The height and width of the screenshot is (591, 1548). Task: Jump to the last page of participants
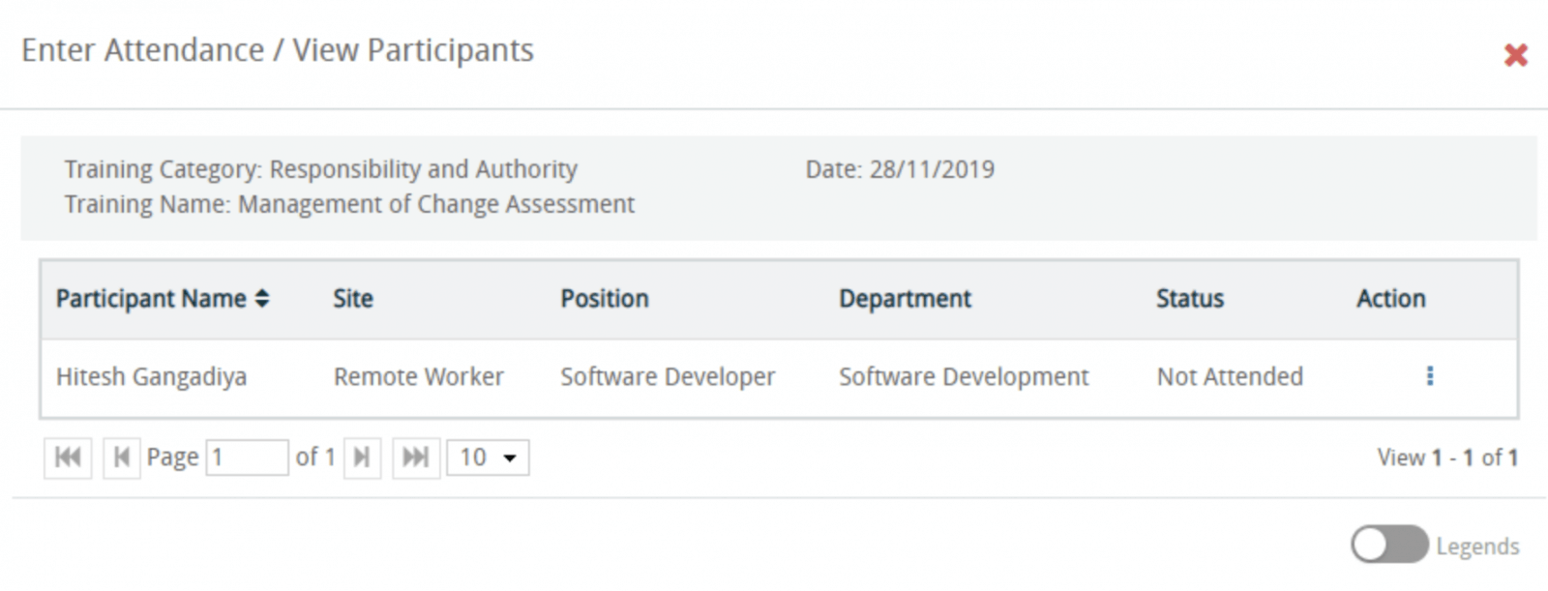pos(416,458)
